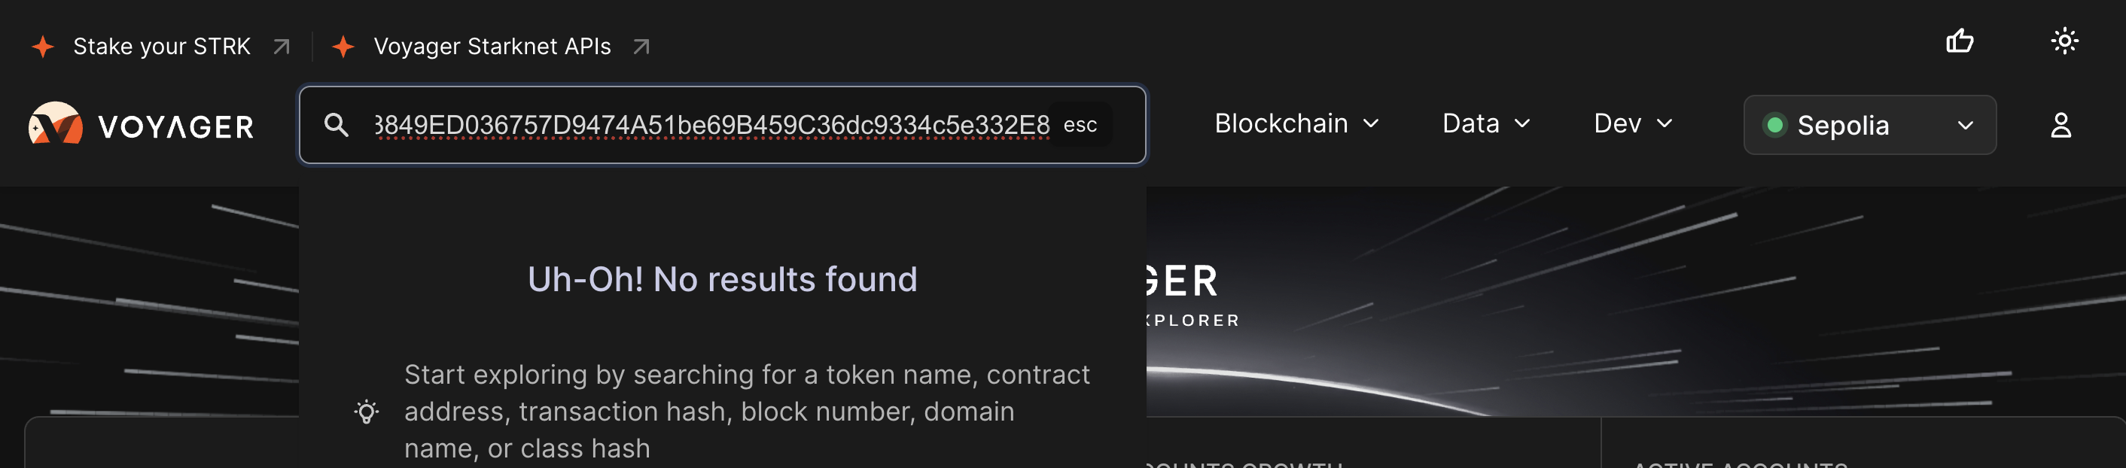The image size is (2126, 468).
Task: Click the green network status dot
Action: click(1776, 125)
